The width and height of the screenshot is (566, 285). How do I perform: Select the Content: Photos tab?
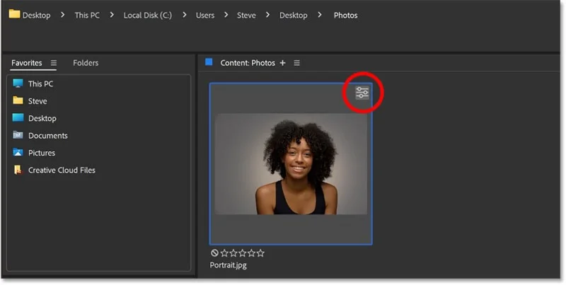point(248,63)
